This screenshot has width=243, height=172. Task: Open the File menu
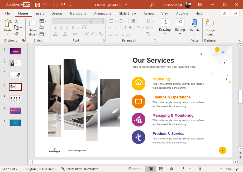point(7,13)
